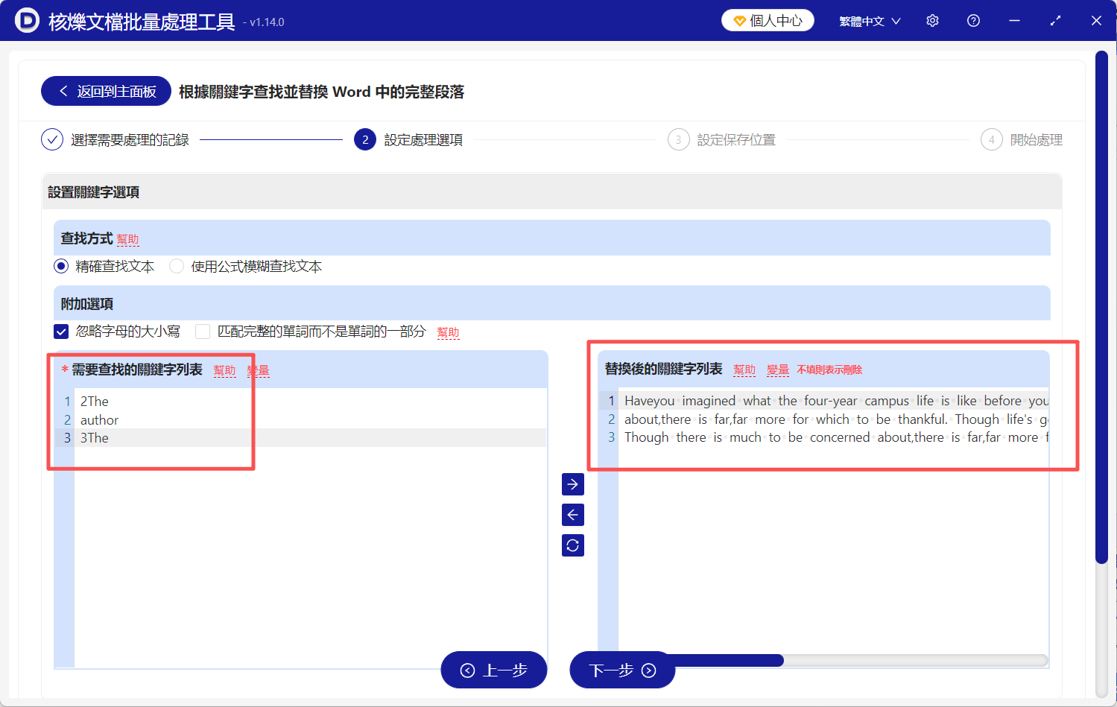The image size is (1117, 707).
Task: Enable 匹配完整的單詞而不是單詞的一部分
Action: coord(202,331)
